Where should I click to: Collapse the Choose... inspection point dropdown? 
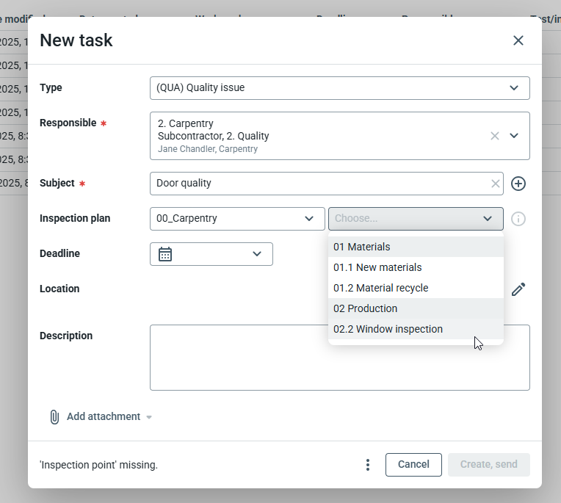pos(488,219)
